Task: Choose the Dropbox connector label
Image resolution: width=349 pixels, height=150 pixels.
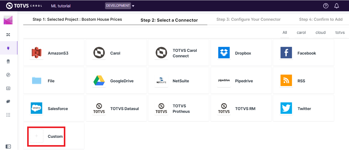Action: click(243, 53)
